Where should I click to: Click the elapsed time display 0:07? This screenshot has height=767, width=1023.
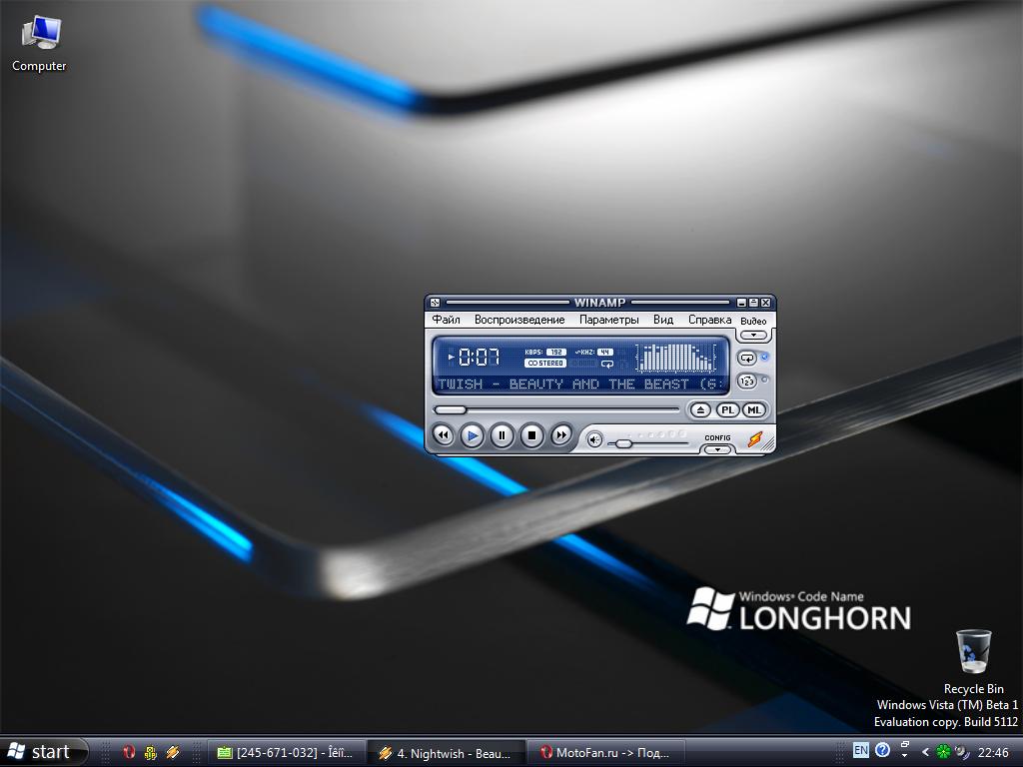click(x=479, y=357)
